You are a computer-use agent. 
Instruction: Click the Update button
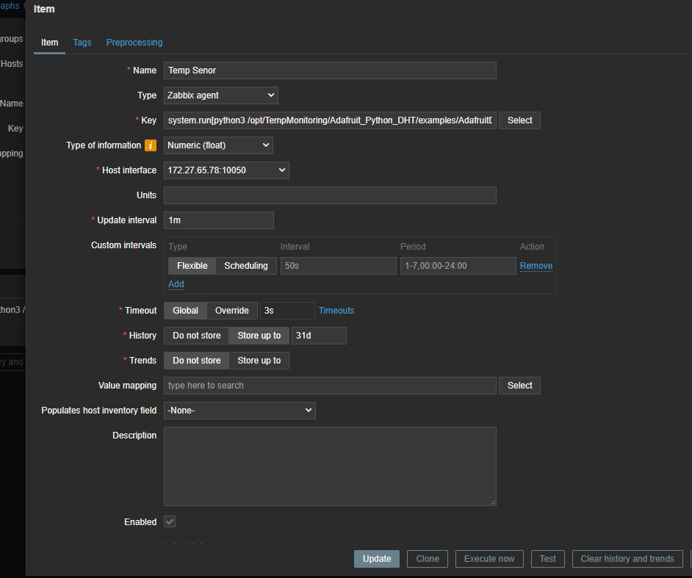pyautogui.click(x=377, y=559)
